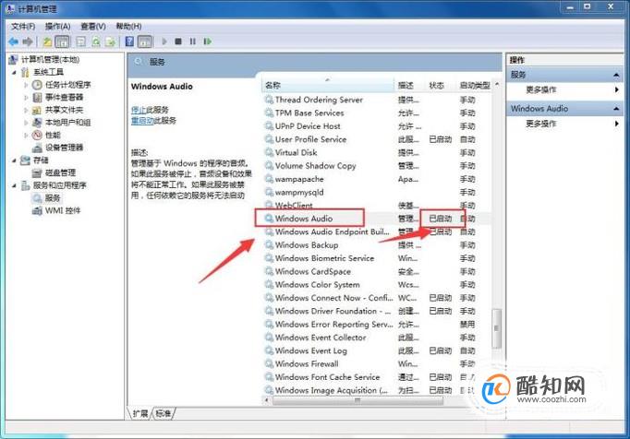Viewport: 630px width, 439px height.
Task: Select 服务 node in the tree
Action: pyautogui.click(x=53, y=198)
